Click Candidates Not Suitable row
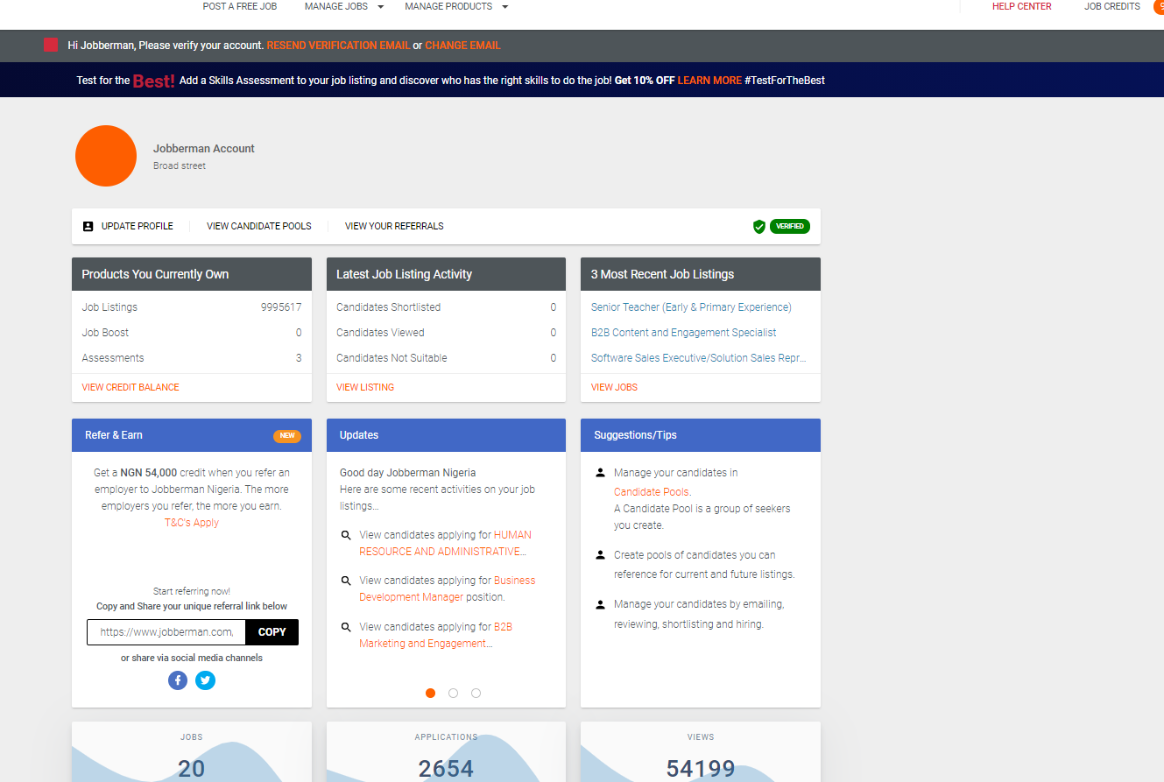This screenshot has height=782, width=1164. pos(446,358)
